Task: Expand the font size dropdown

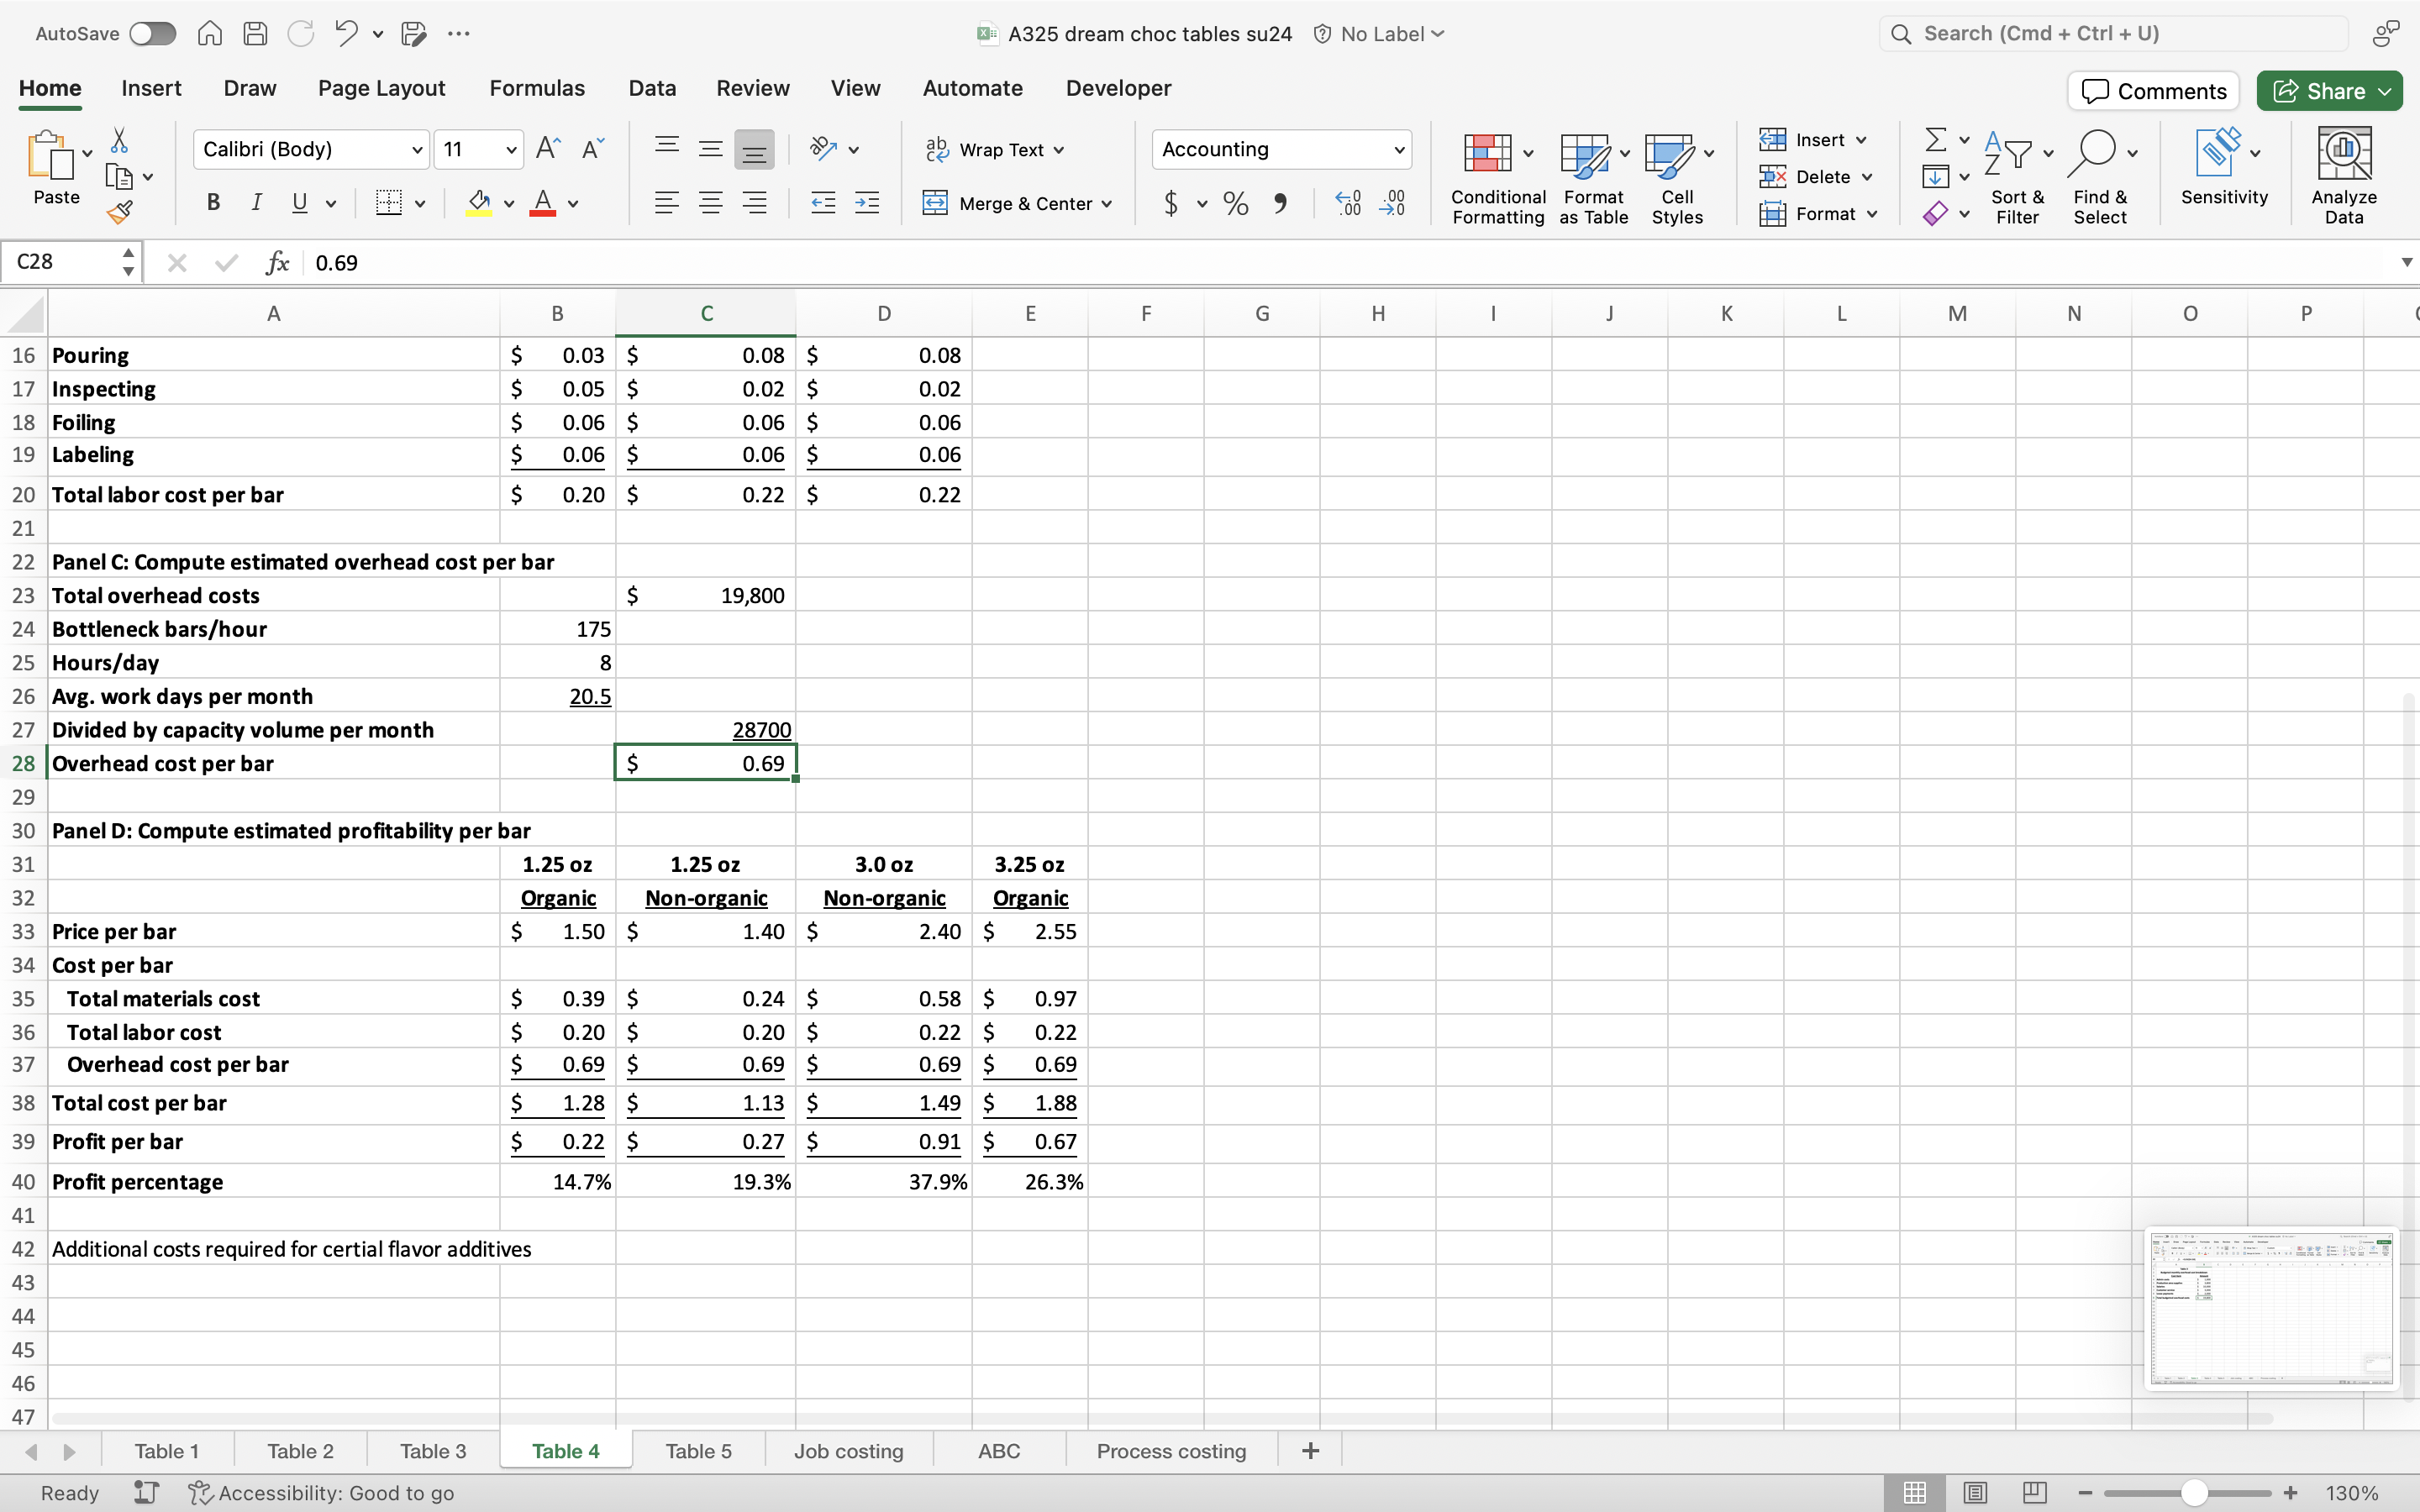Action: point(511,150)
